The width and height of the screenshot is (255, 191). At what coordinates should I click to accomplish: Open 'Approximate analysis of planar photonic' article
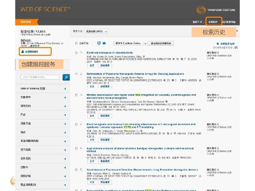click(x=140, y=150)
